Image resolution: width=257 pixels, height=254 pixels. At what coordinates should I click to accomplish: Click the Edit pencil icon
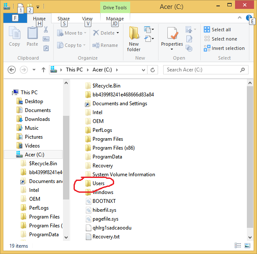click(x=189, y=39)
